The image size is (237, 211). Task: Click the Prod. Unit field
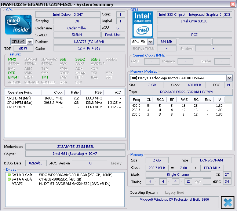tap(113, 35)
